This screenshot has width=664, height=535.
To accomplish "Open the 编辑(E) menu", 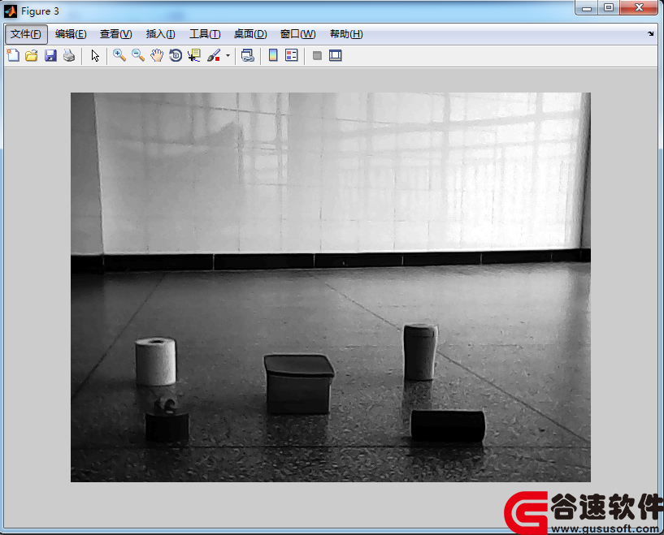I will (71, 34).
